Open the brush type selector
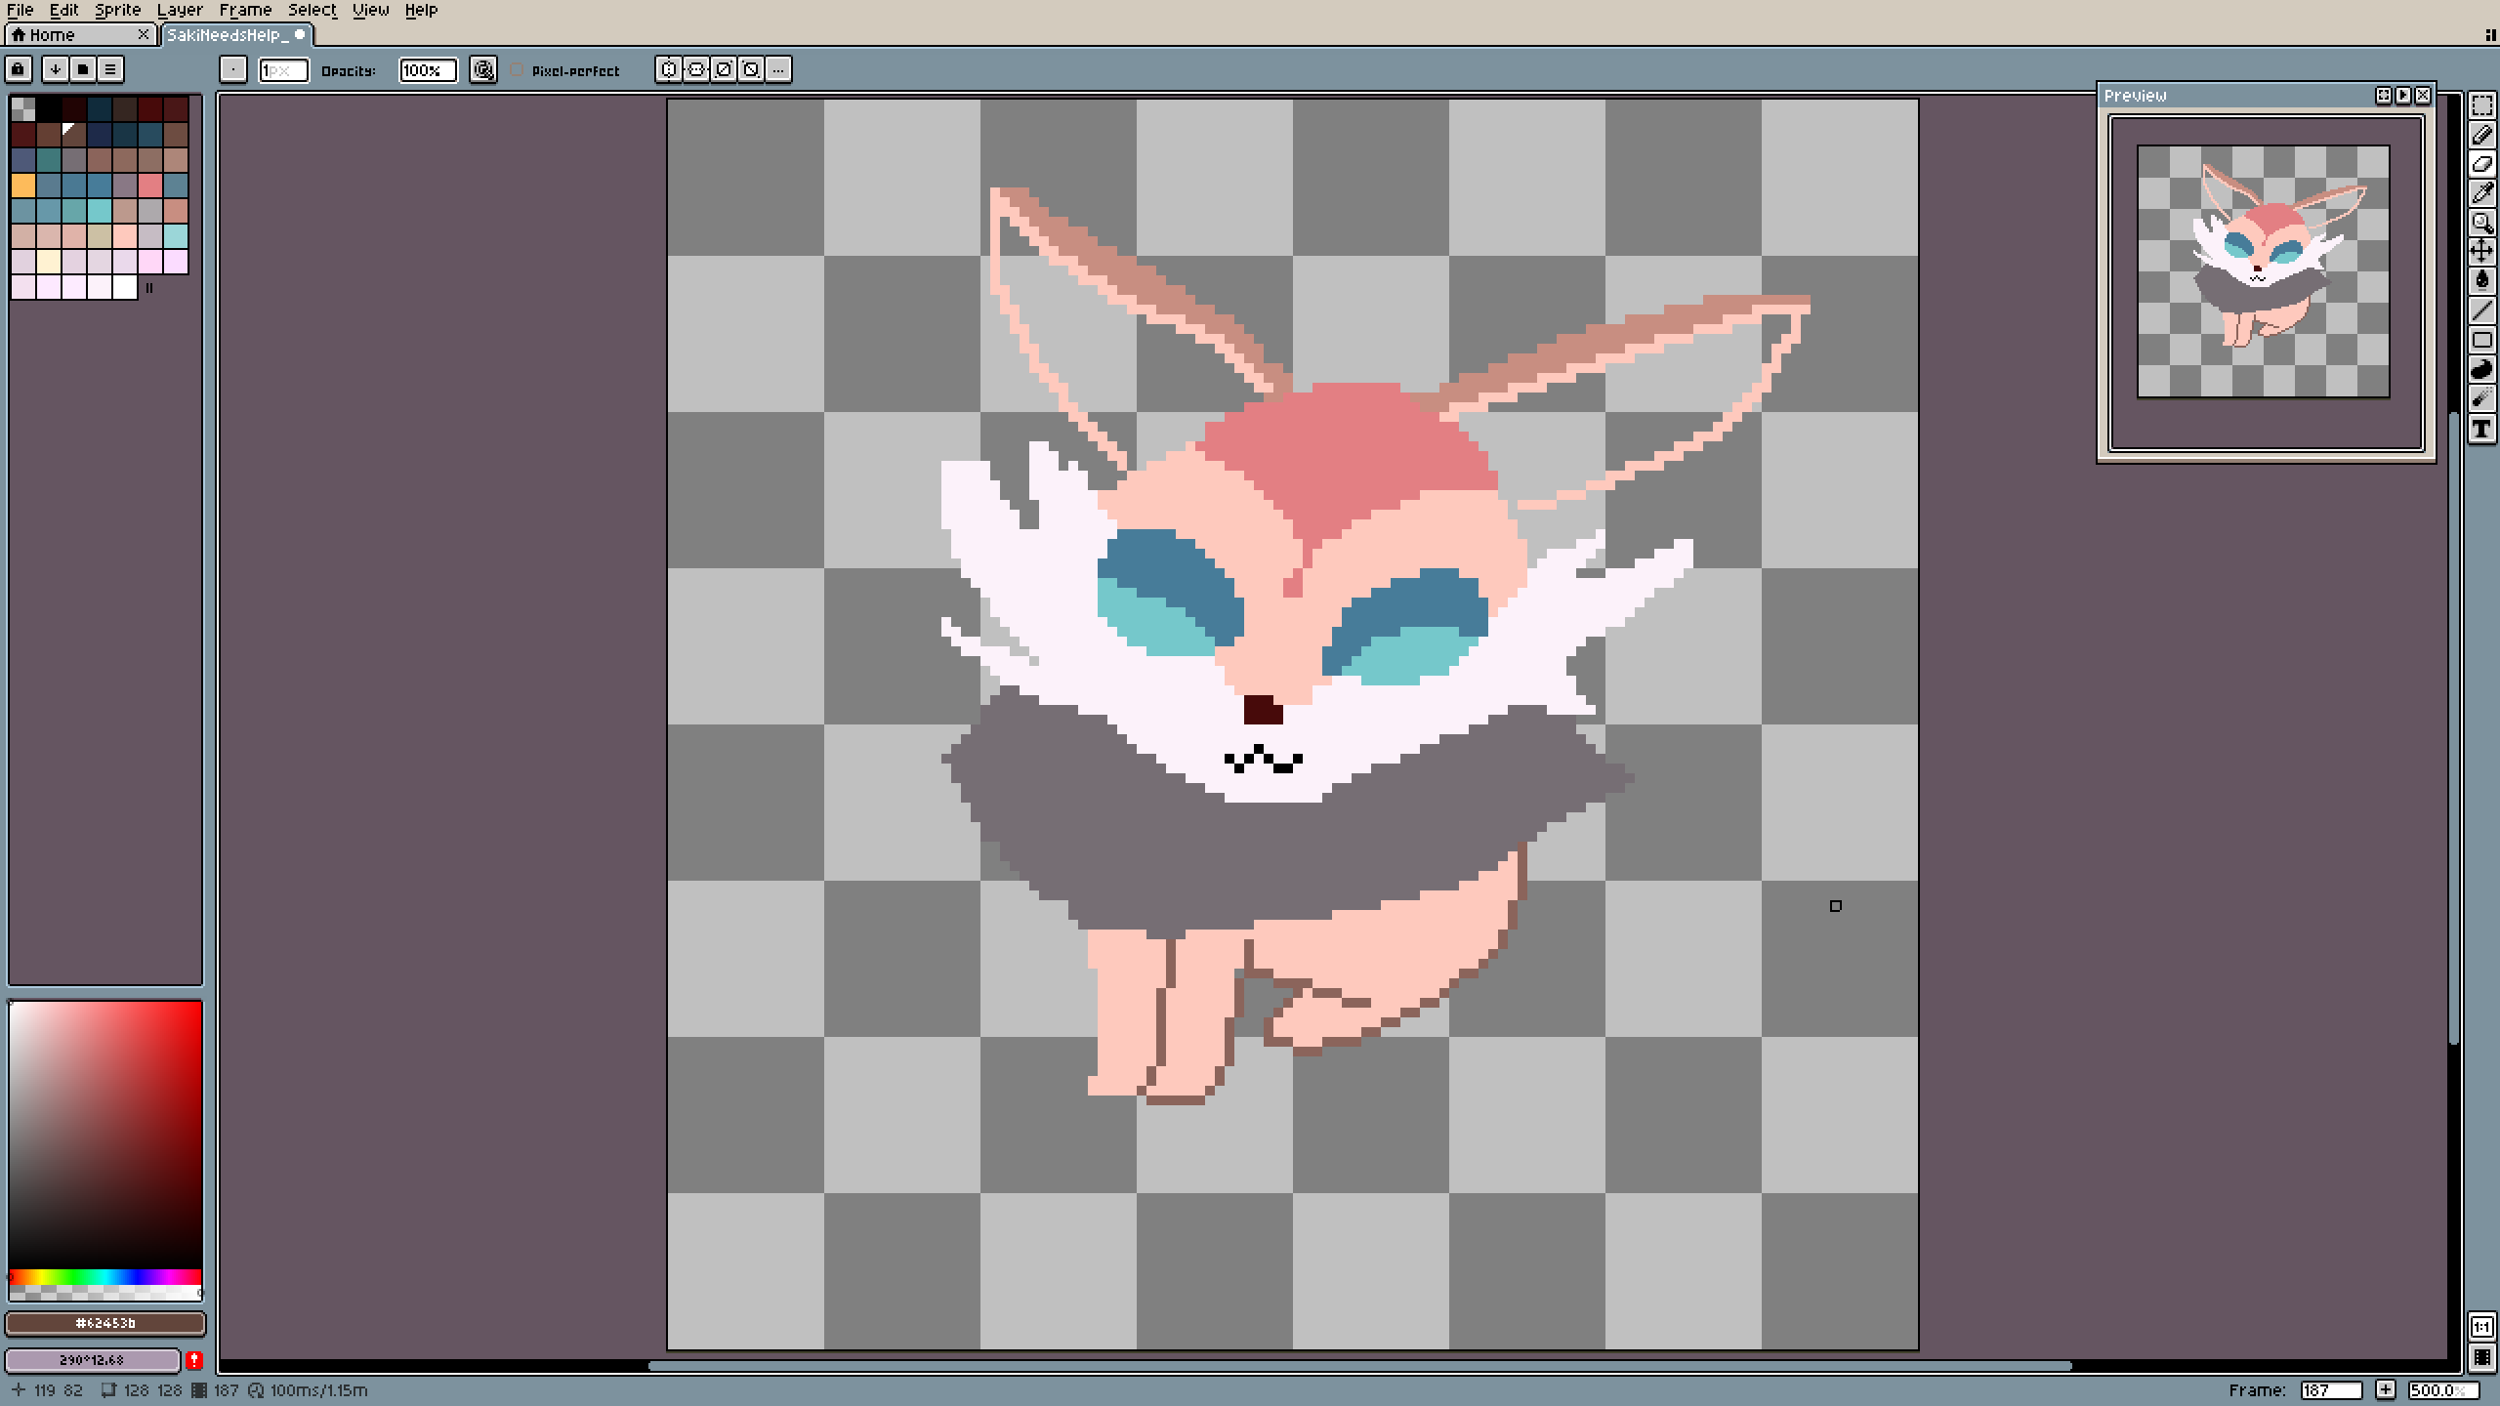The image size is (2500, 1406). (x=233, y=69)
